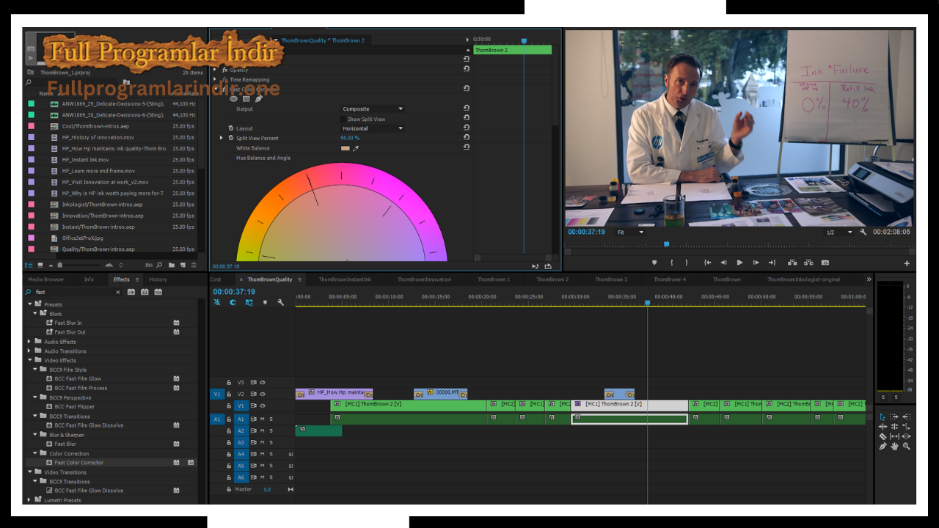Filter effects by YUV icon
939x528 pixels.
(158, 292)
